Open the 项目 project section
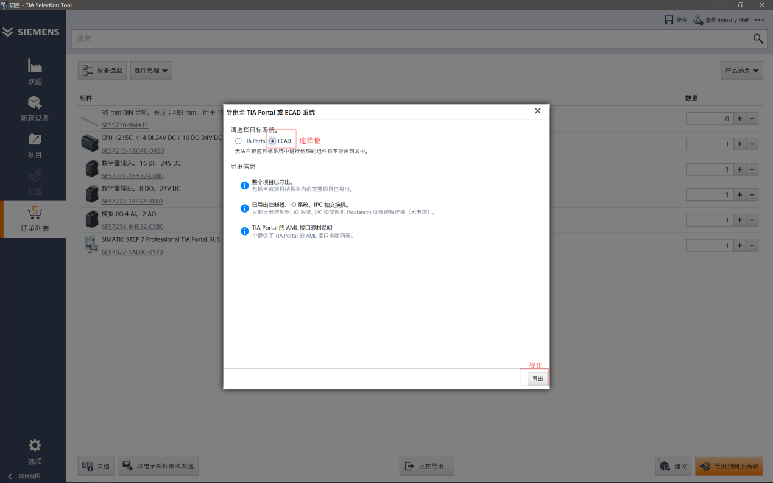Image resolution: width=773 pixels, height=483 pixels. (35, 139)
